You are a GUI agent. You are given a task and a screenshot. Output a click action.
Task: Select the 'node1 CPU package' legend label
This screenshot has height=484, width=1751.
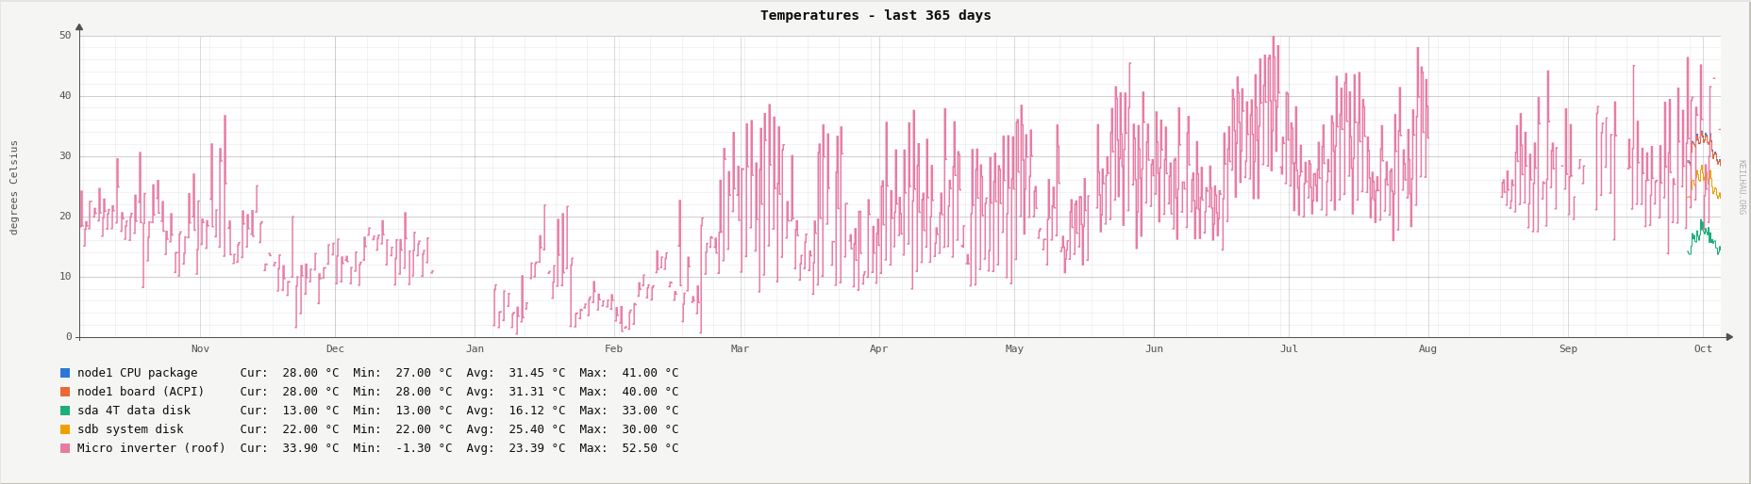click(138, 373)
